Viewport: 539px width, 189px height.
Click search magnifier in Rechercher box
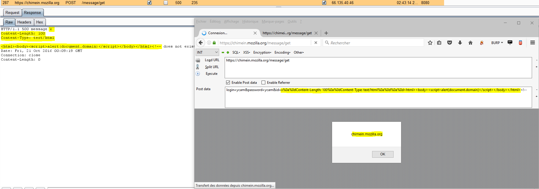[327, 43]
